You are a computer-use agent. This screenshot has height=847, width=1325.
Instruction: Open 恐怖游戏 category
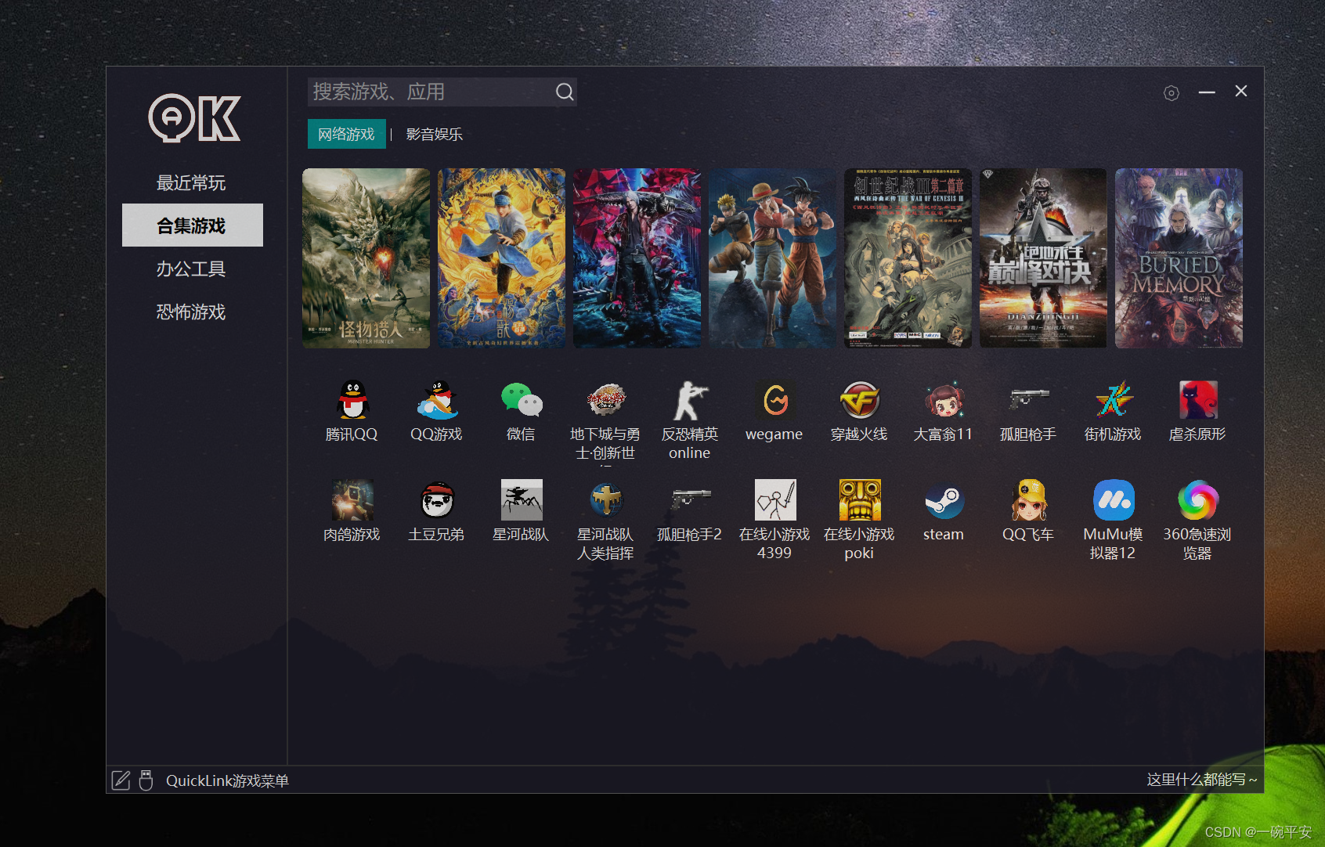pos(191,312)
